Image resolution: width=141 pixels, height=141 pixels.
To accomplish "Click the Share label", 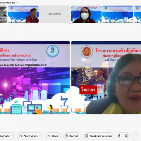I will coord(55,136).
